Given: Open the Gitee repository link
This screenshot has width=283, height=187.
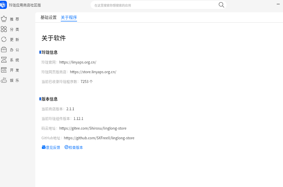Looking at the screenshot, I should click(93, 128).
